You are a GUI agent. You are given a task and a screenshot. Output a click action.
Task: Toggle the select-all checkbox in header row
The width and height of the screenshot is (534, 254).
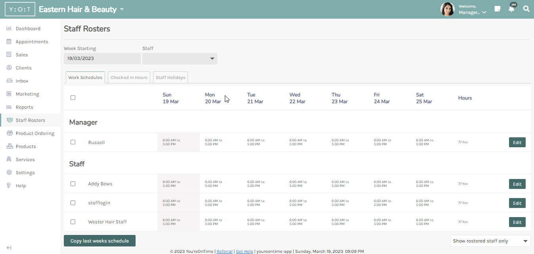(73, 98)
